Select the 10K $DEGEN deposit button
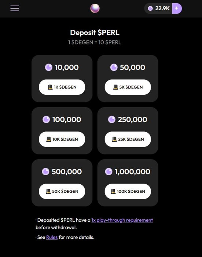This screenshot has height=257, width=202. pyautogui.click(x=62, y=139)
